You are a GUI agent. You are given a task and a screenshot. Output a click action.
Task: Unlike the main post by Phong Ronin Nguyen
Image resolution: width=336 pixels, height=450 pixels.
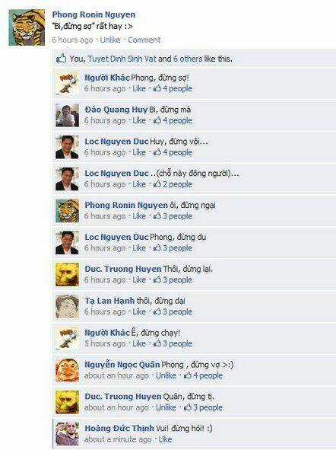(x=110, y=40)
